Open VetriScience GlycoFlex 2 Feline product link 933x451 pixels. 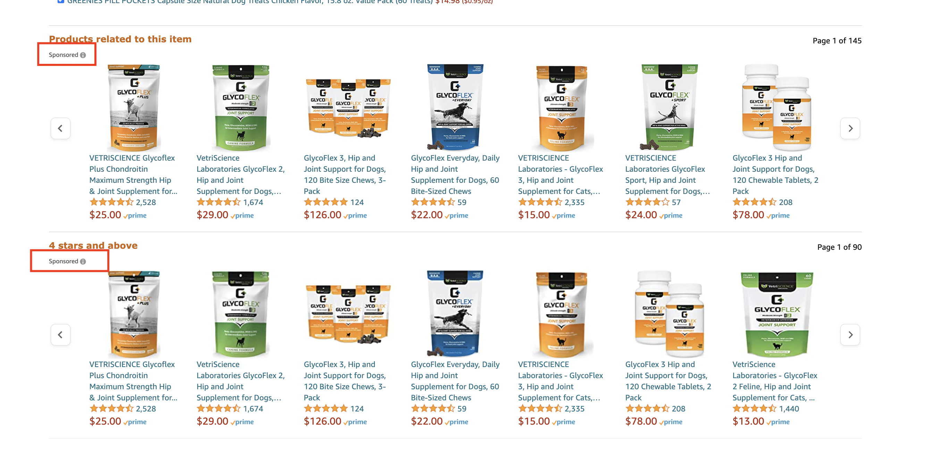[x=775, y=381]
